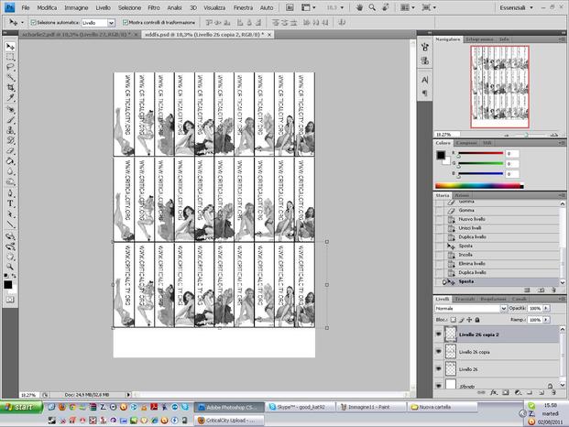Delete state trash icon in Storia panel
Screen dimensions: 569x427
tap(553, 290)
